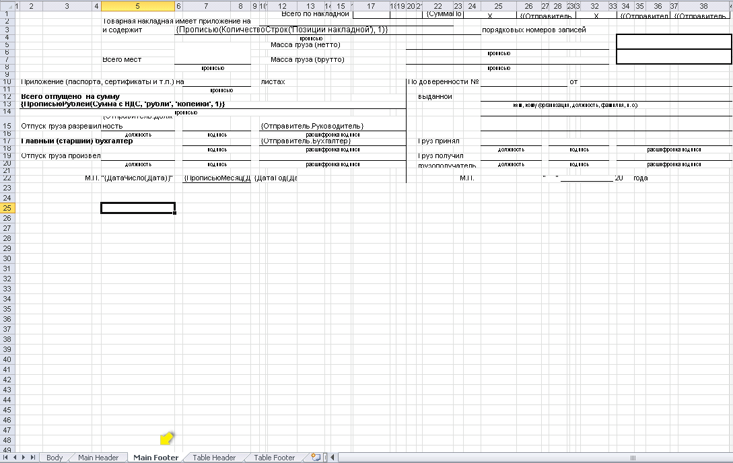Click the horizontal scrollbar thumb
Viewport: 733px width, 463px height.
[631, 458]
